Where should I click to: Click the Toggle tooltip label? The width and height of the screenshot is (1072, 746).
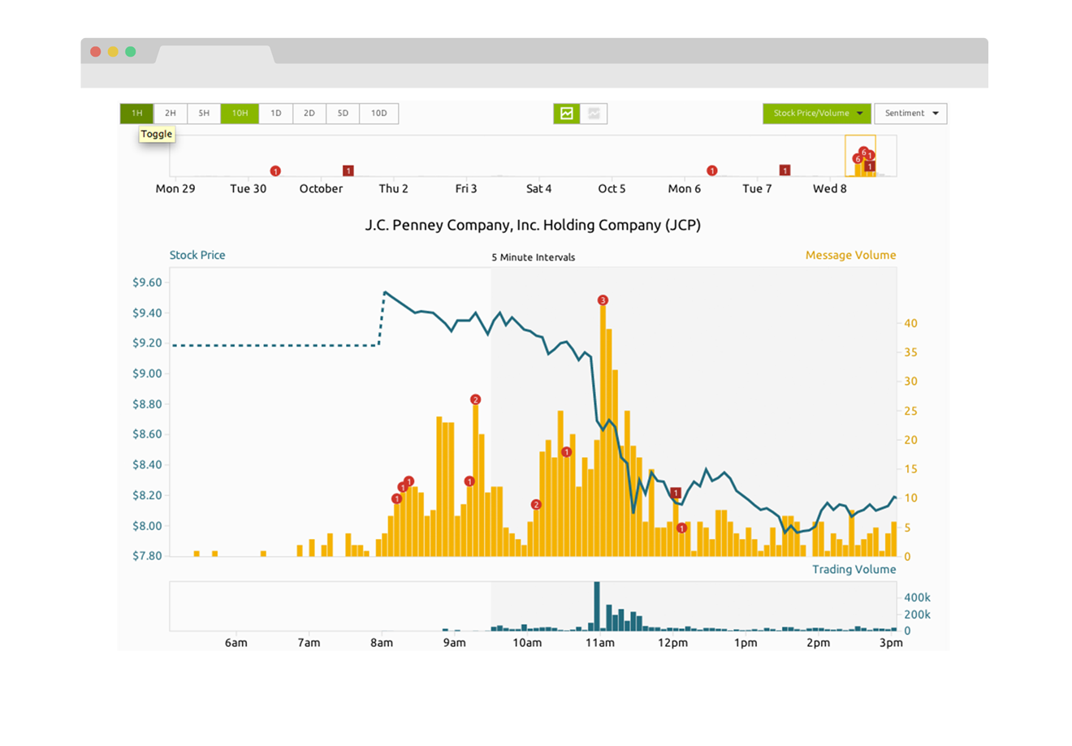(157, 134)
